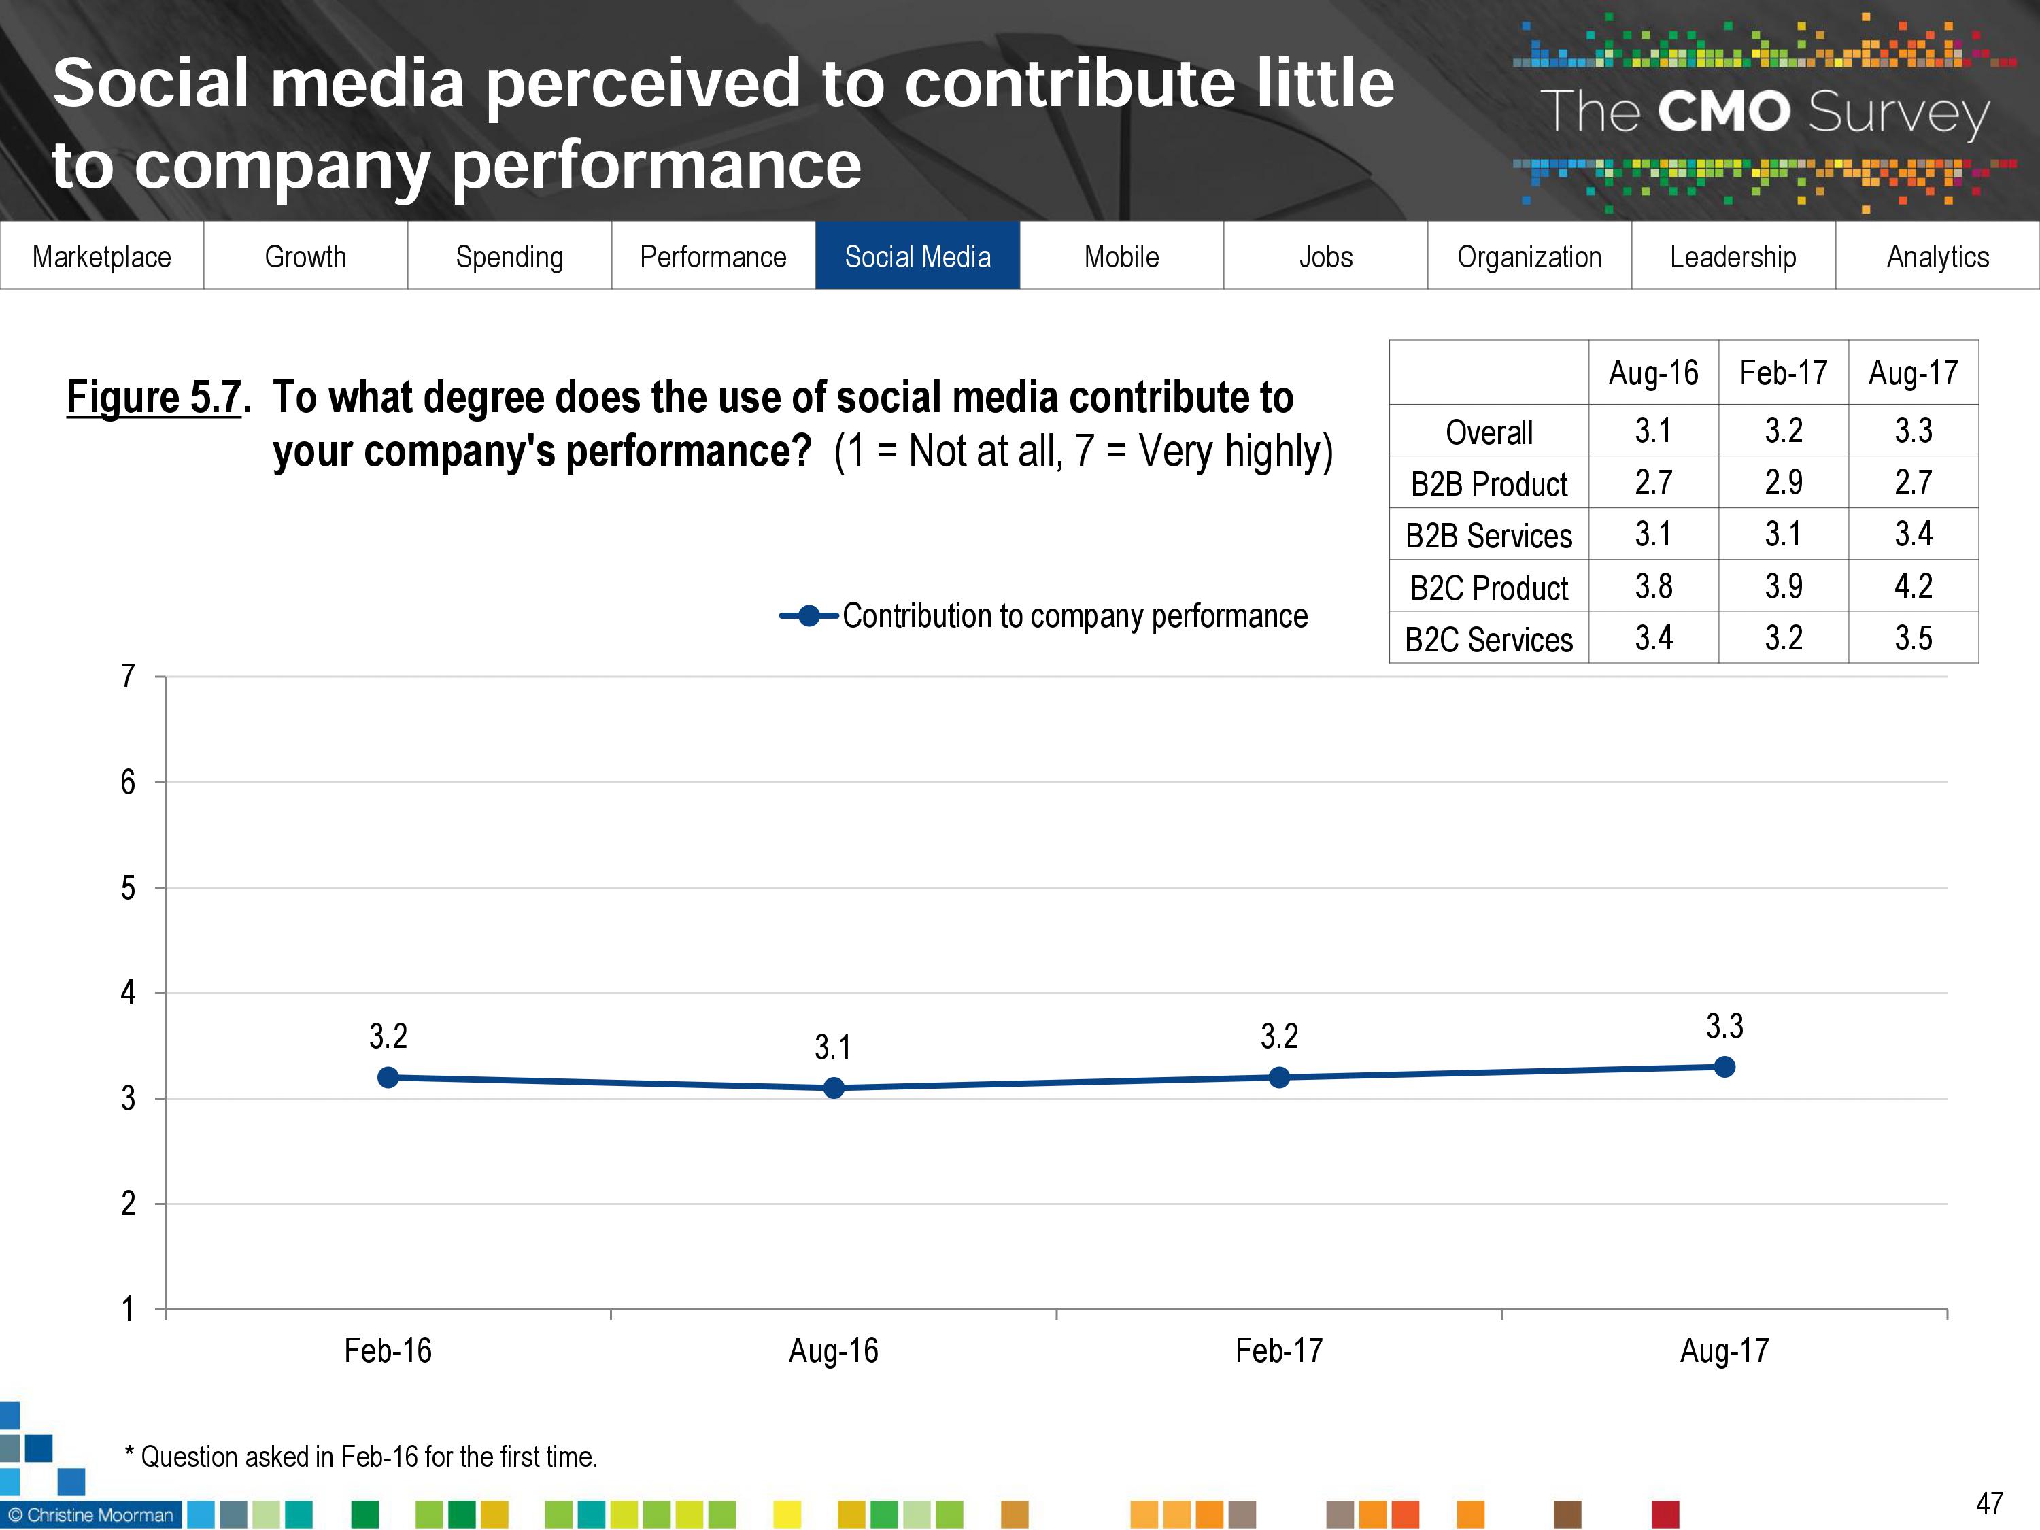
Task: Select the Spending tab
Action: pos(509,256)
